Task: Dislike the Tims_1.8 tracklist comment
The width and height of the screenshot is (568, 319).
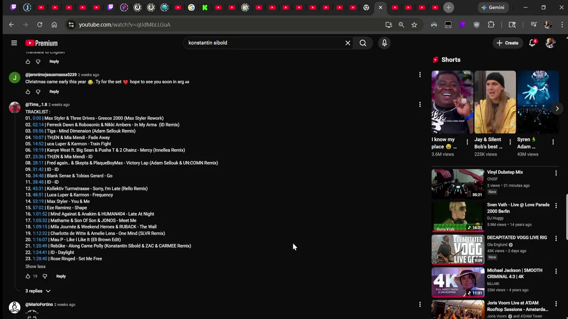Action: (45, 276)
